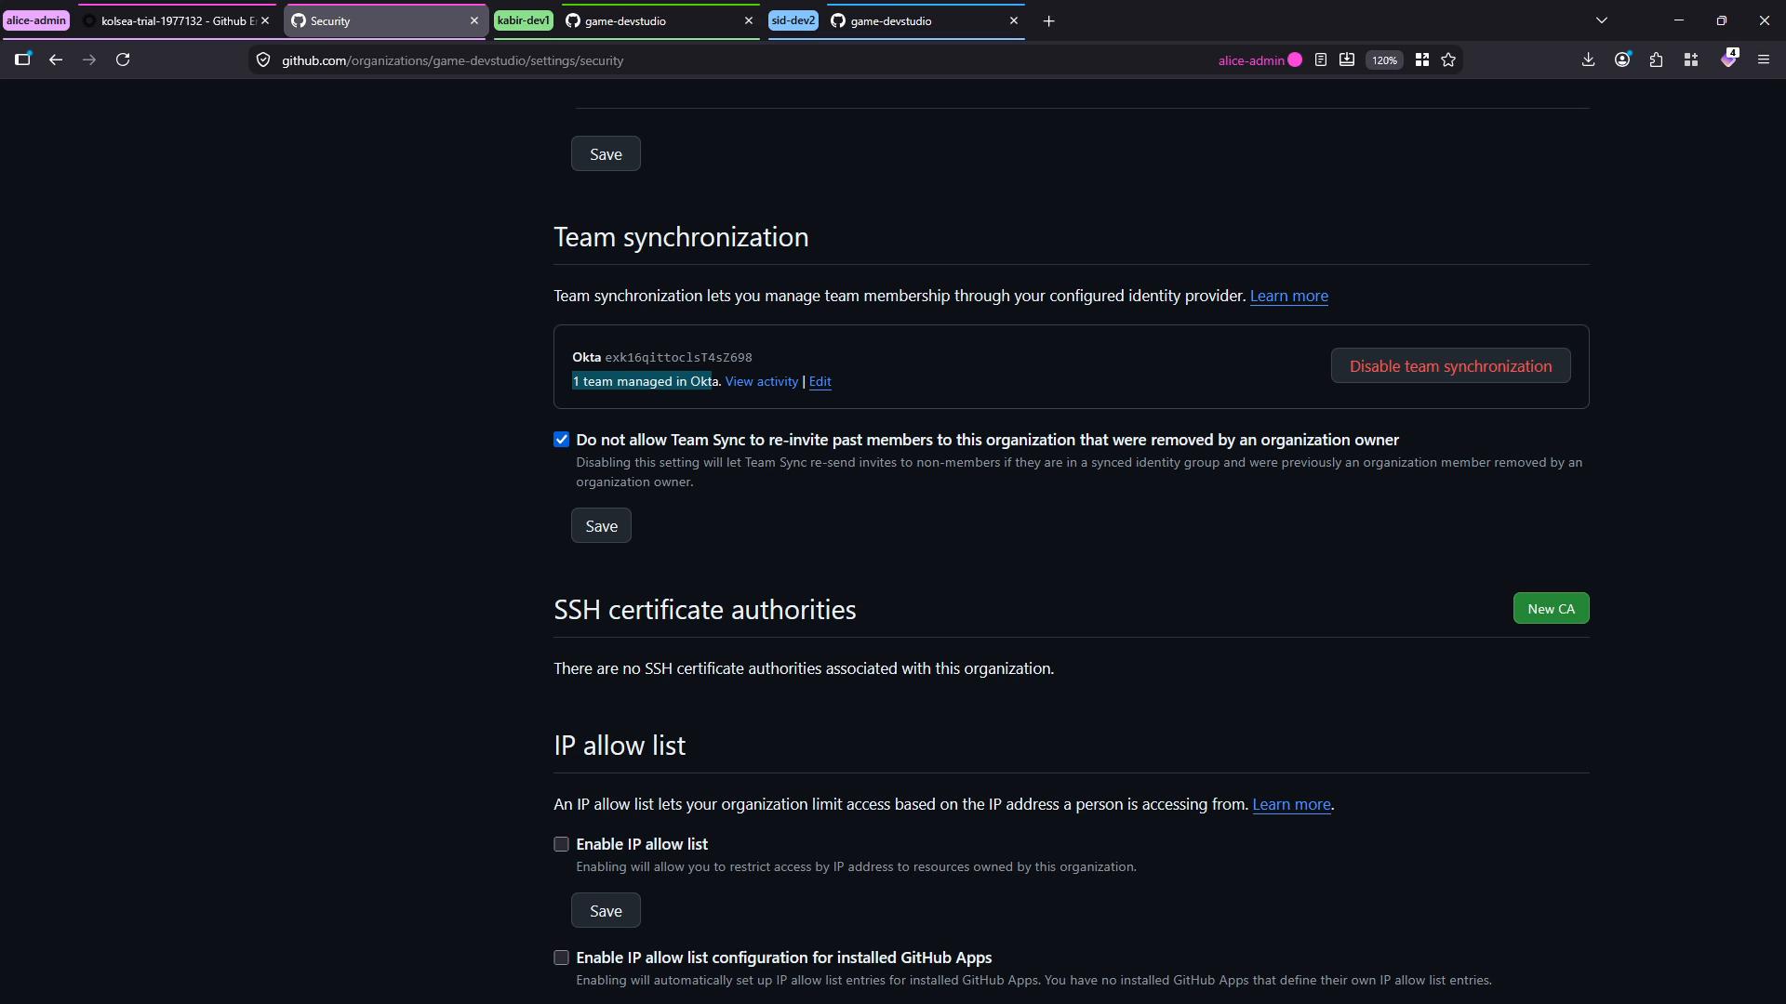This screenshot has width=1786, height=1004.
Task: Open the account profile icon in toolbar
Action: [x=1622, y=59]
